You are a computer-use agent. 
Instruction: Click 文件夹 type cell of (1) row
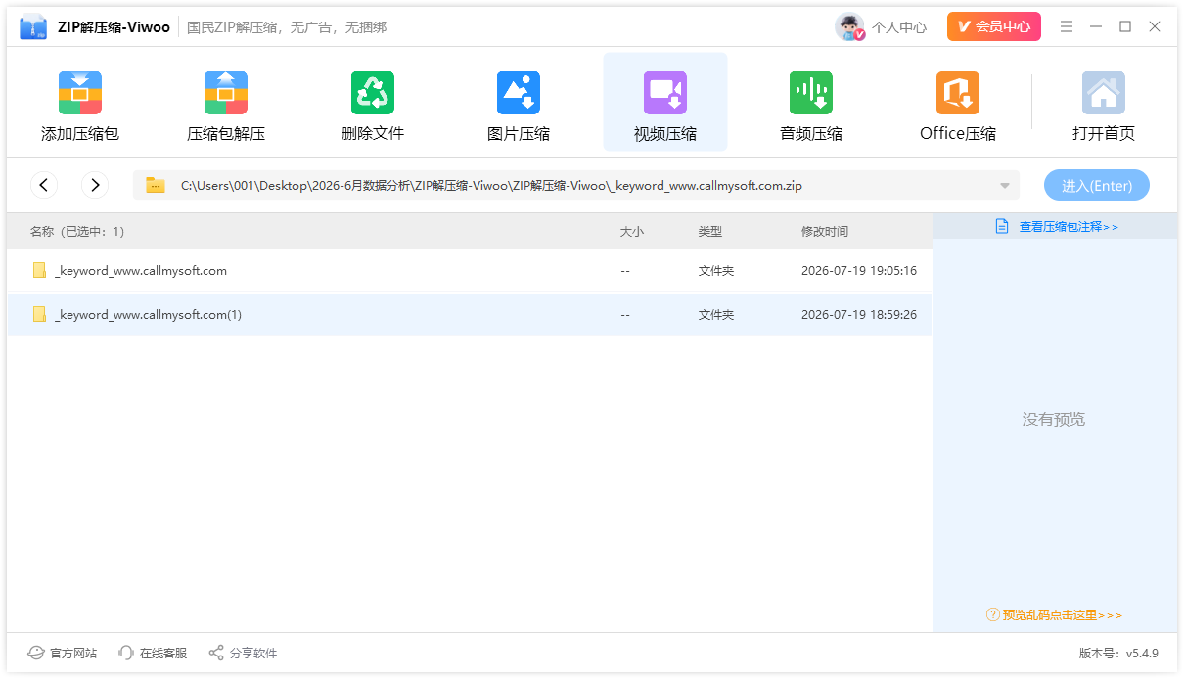pos(716,315)
